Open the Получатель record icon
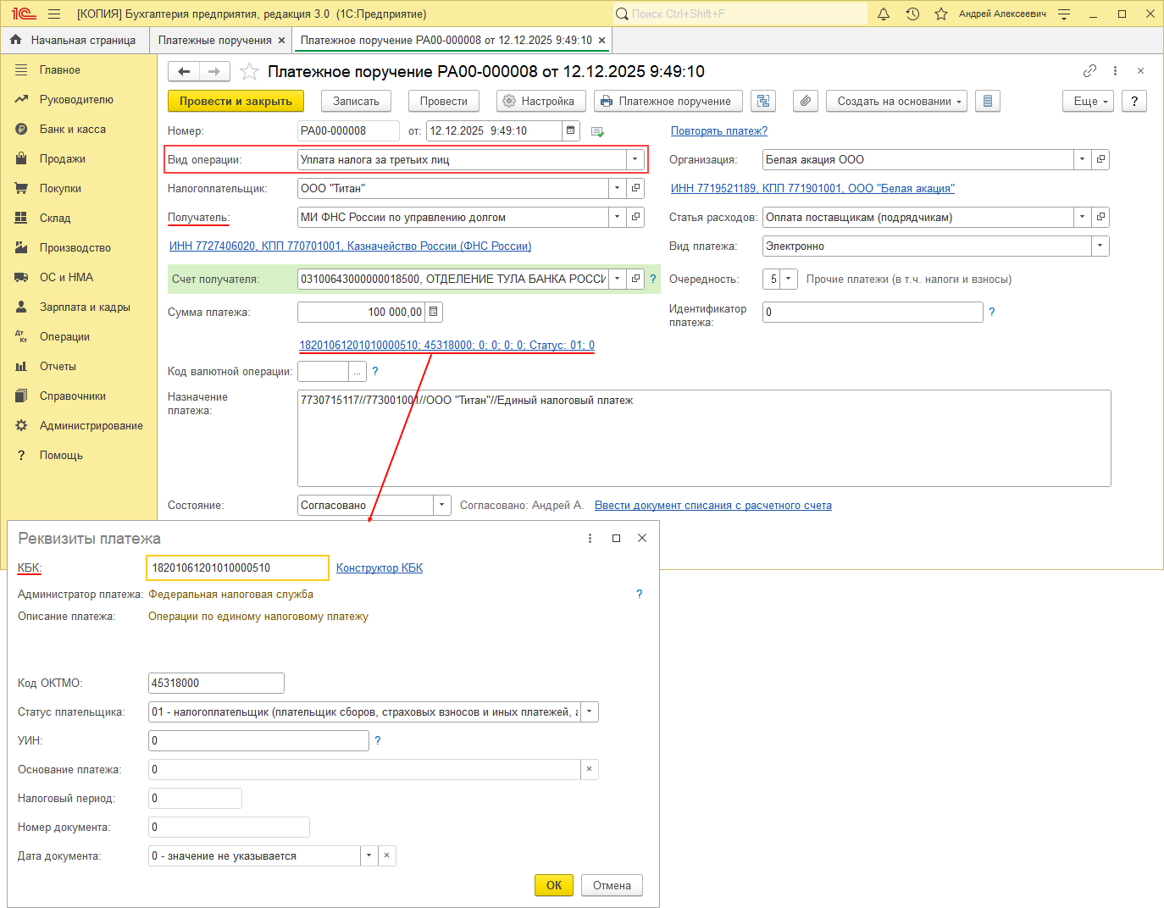Screen dimensions: 1164x908 (635, 217)
